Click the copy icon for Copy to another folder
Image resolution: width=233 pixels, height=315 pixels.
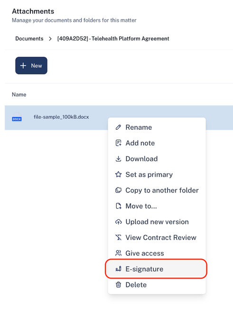pyautogui.click(x=118, y=190)
